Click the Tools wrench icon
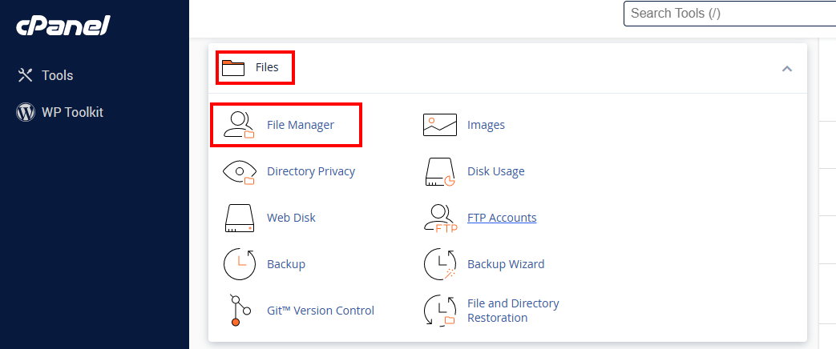 [x=25, y=75]
